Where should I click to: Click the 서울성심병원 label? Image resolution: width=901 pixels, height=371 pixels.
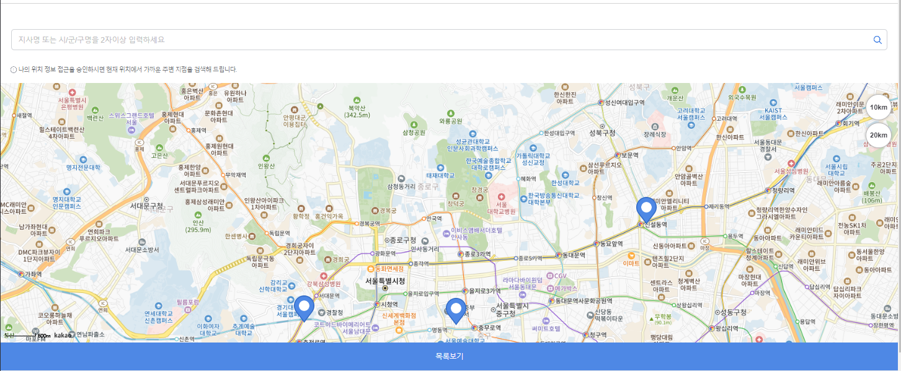tap(791, 170)
